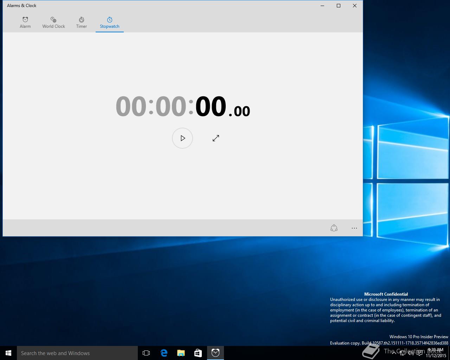Launch Microsoft Edge from the taskbar
Image resolution: width=450 pixels, height=360 pixels.
coord(164,353)
